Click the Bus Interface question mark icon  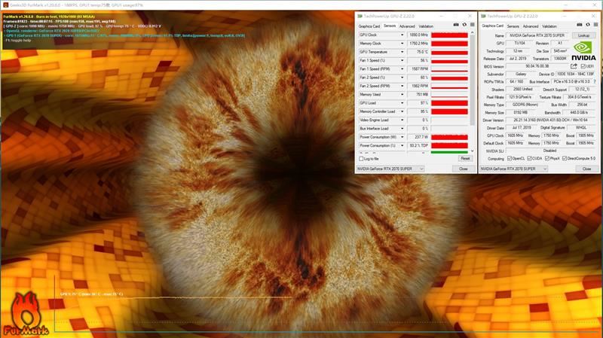(x=595, y=81)
